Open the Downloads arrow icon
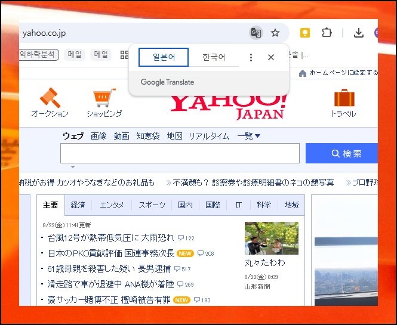The image size is (397, 325). point(359,33)
